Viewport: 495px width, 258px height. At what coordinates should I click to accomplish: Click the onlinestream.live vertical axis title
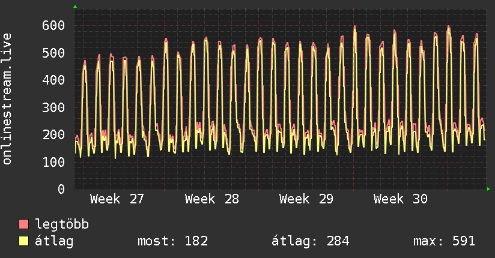click(7, 99)
